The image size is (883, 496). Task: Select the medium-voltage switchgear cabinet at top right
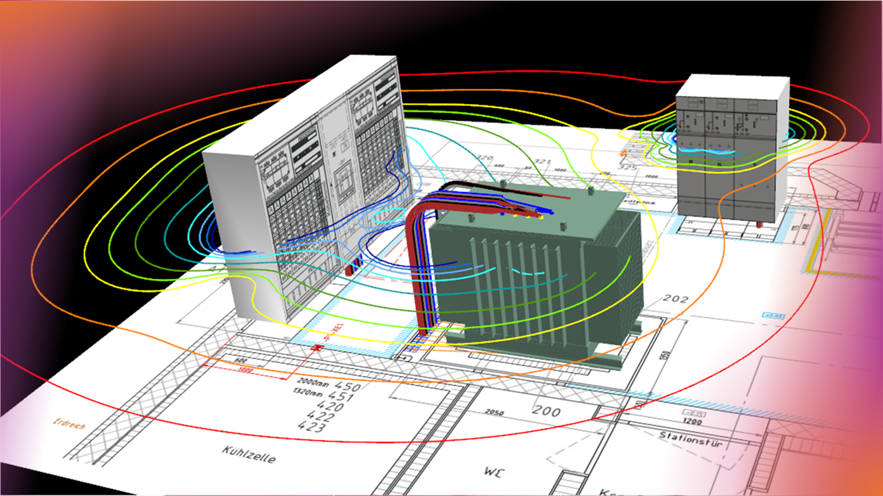[x=730, y=152]
